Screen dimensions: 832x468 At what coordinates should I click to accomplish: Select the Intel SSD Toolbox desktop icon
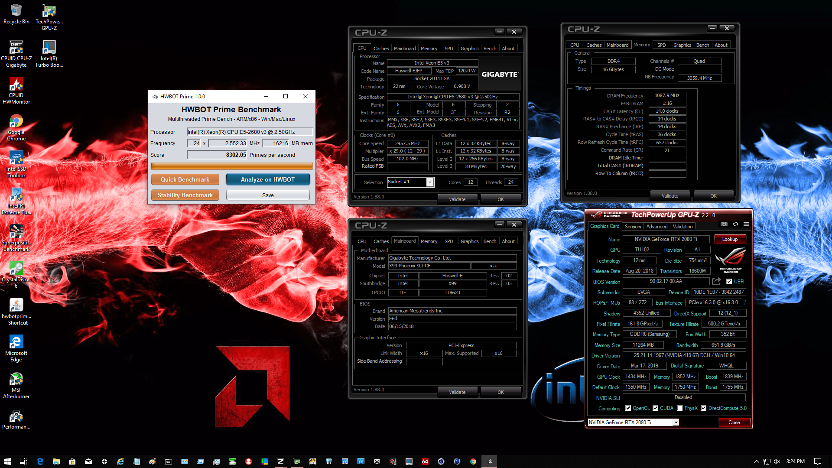click(16, 165)
